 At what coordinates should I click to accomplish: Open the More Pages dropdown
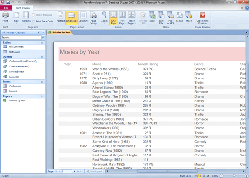(132, 18)
